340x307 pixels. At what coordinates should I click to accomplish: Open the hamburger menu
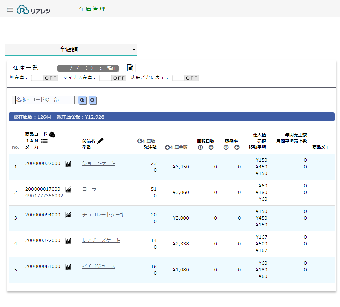coord(10,10)
